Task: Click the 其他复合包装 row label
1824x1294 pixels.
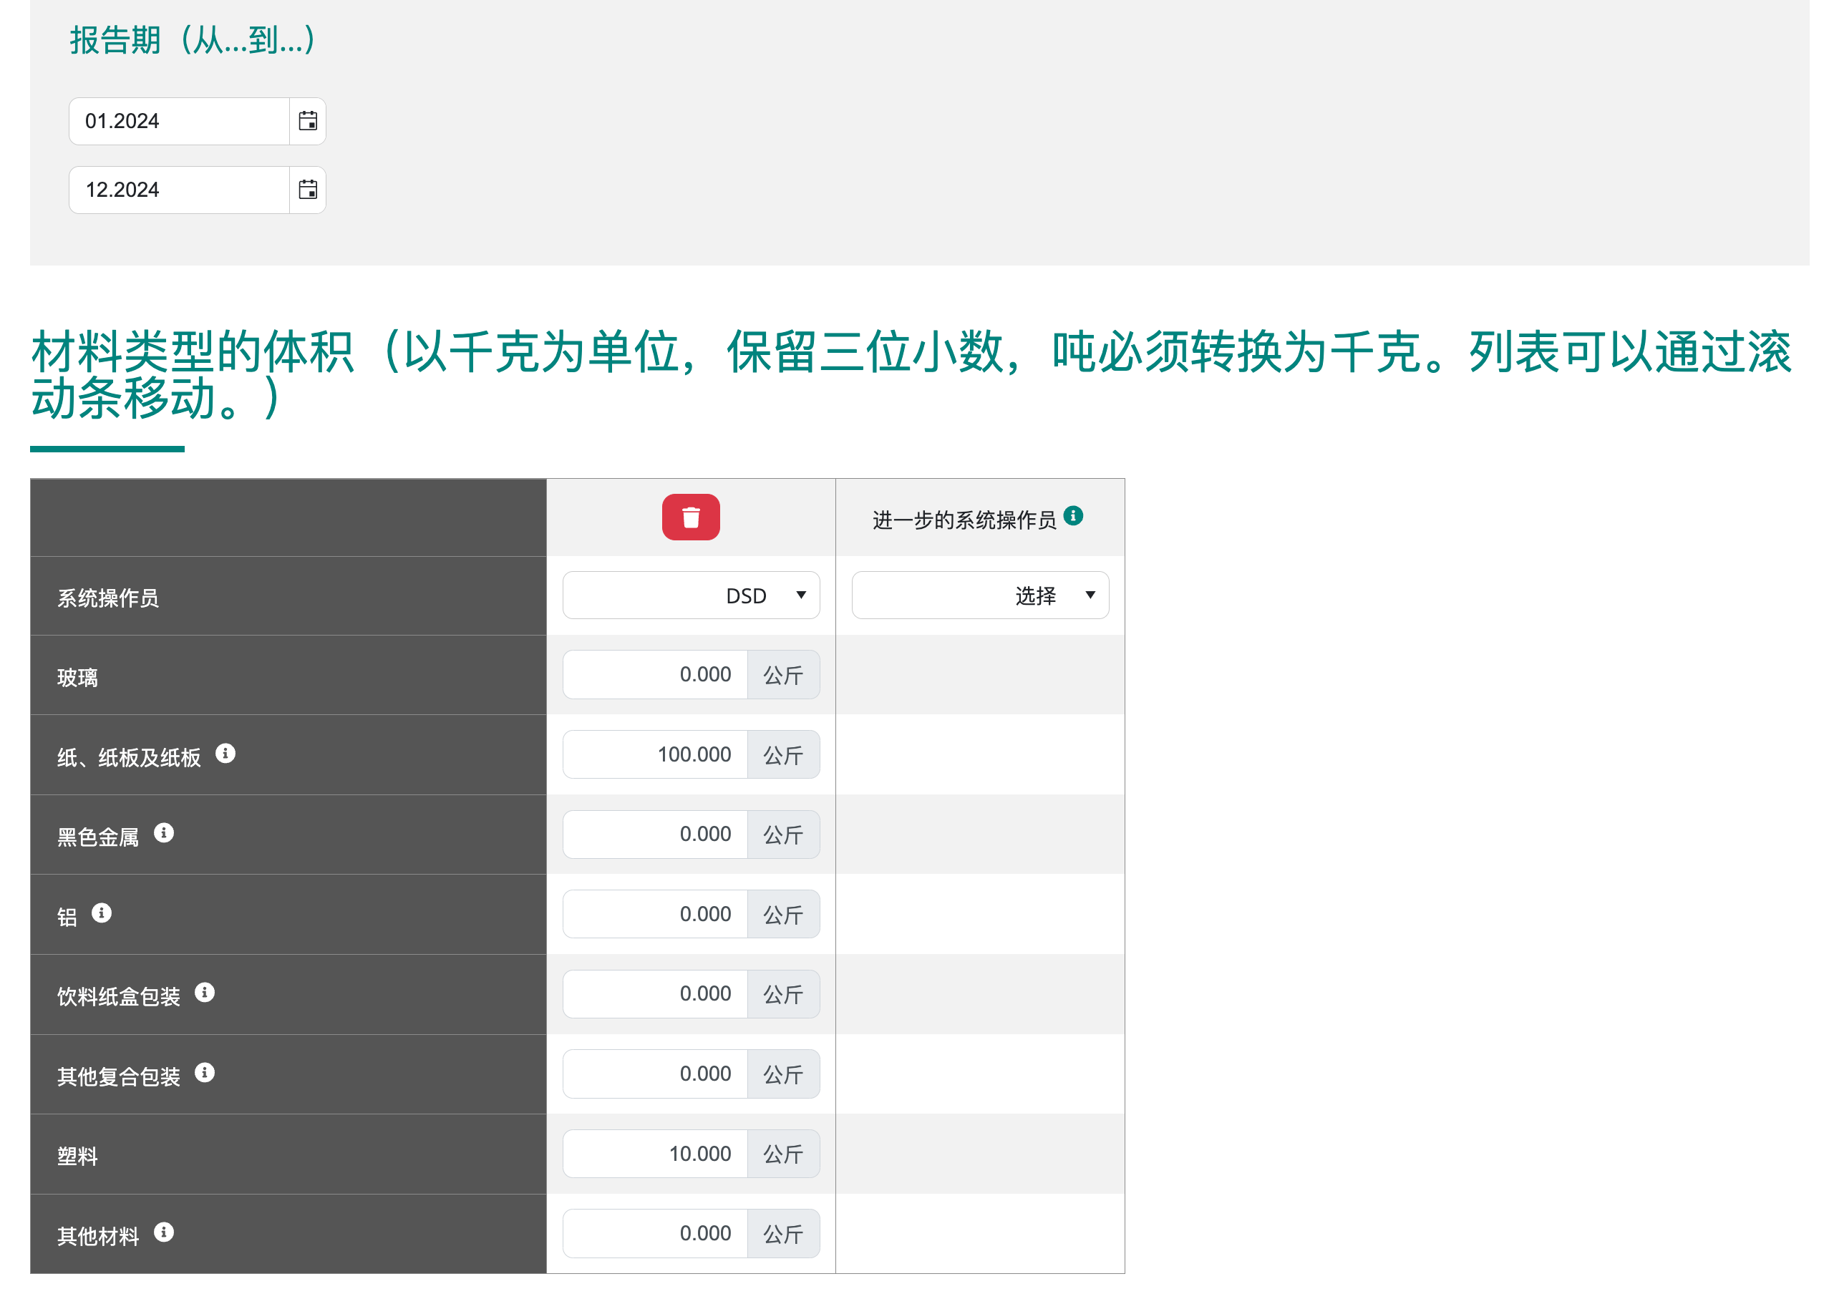Action: point(119,1077)
